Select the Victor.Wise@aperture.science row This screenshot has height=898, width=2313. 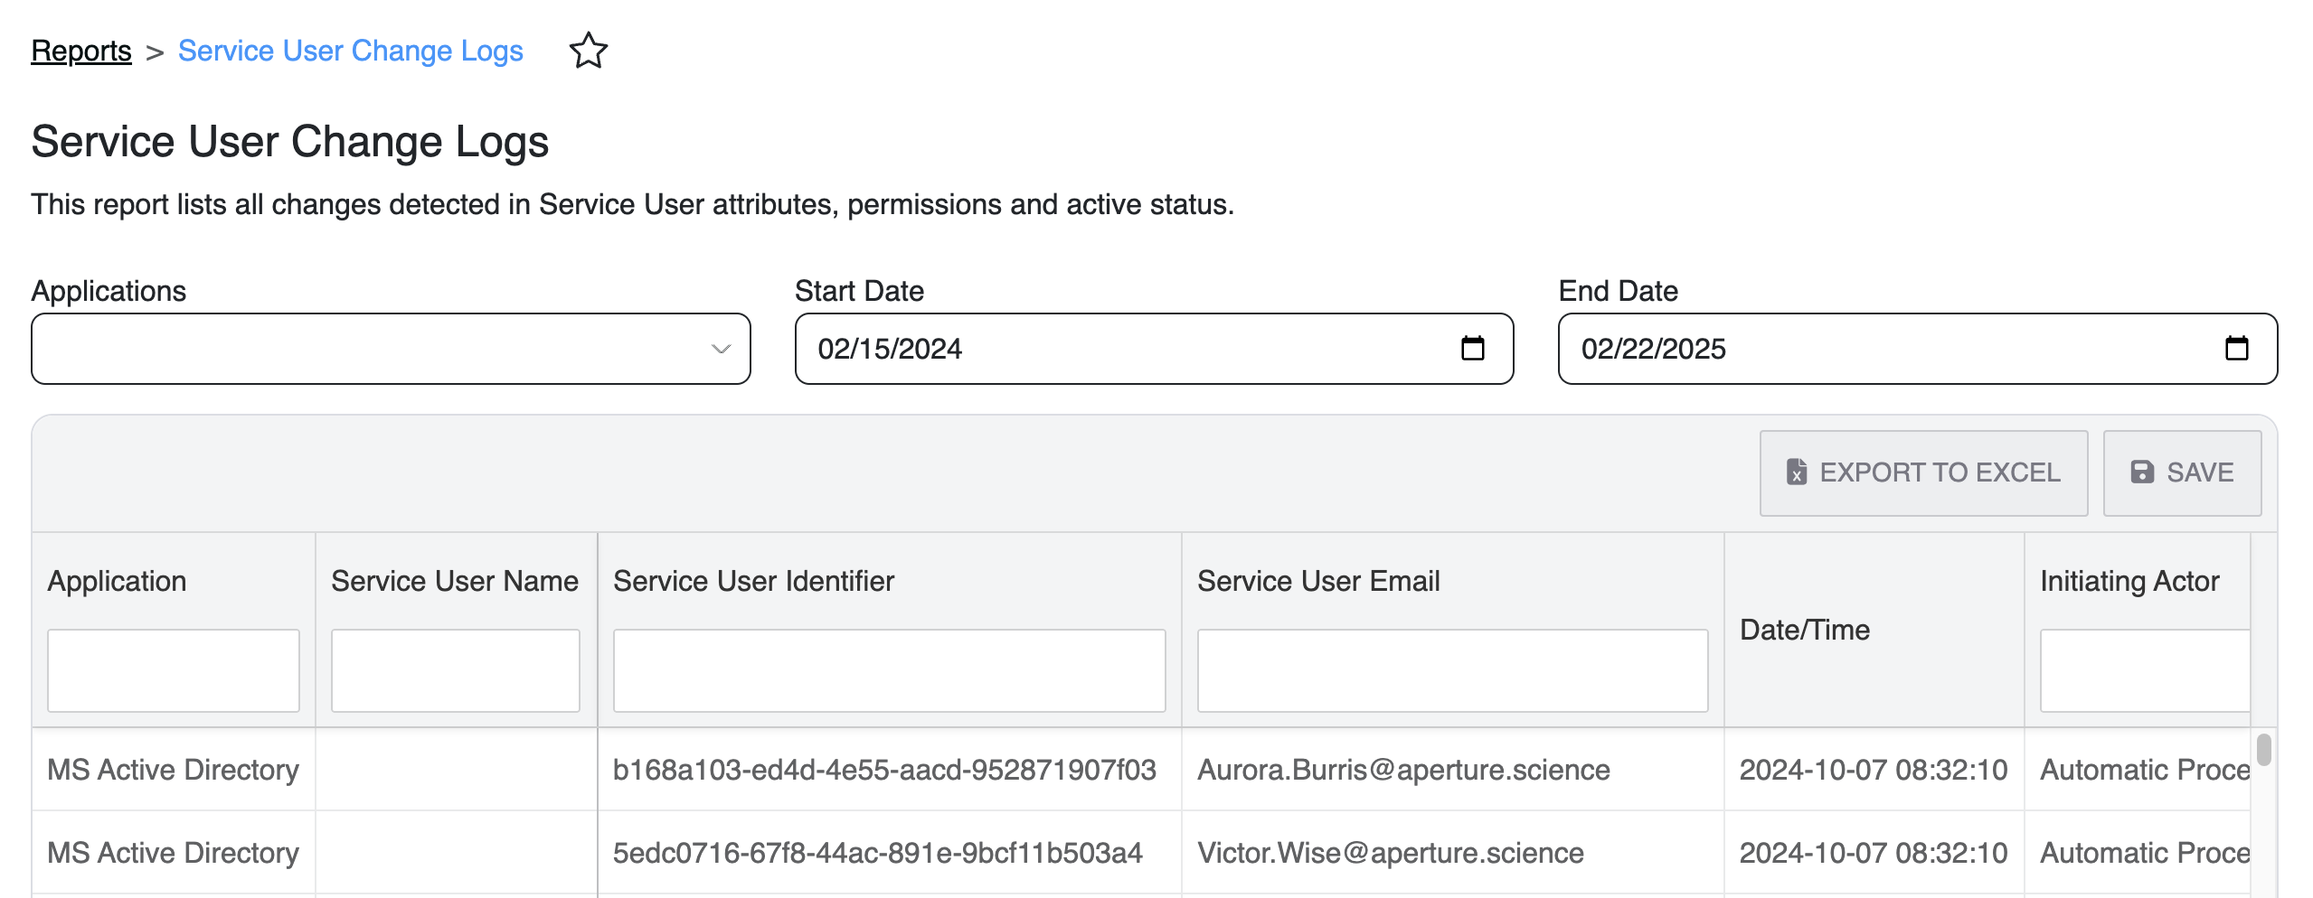[1390, 853]
